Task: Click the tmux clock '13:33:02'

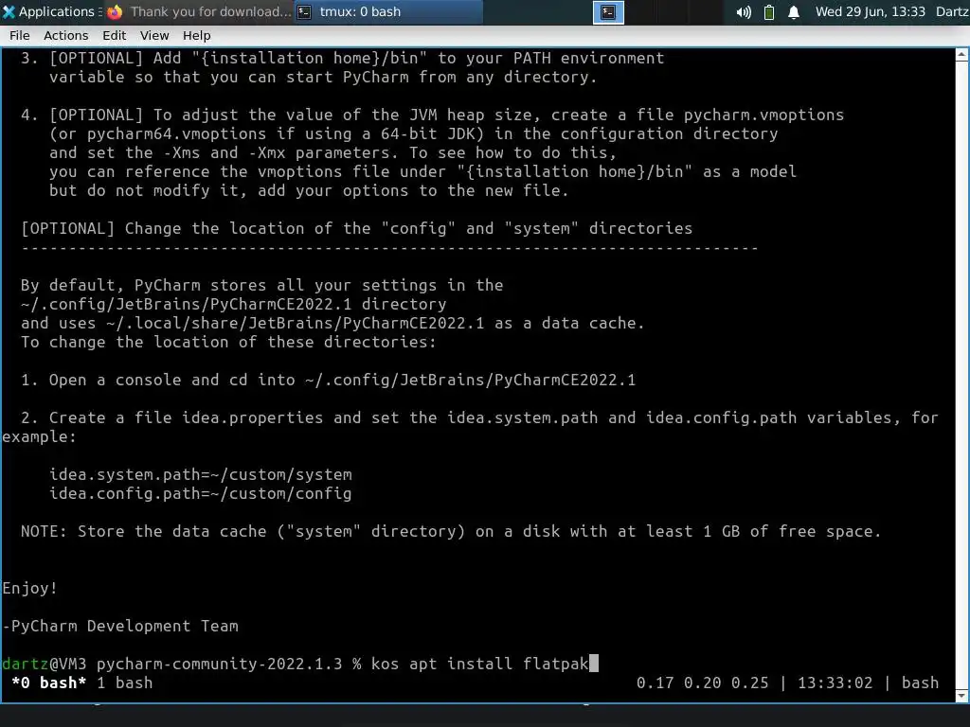Action: point(835,683)
